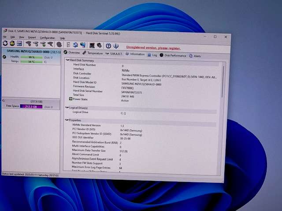This screenshot has width=282, height=211.
Task: Click the refresh icon in the toolbar
Action: 5,44
